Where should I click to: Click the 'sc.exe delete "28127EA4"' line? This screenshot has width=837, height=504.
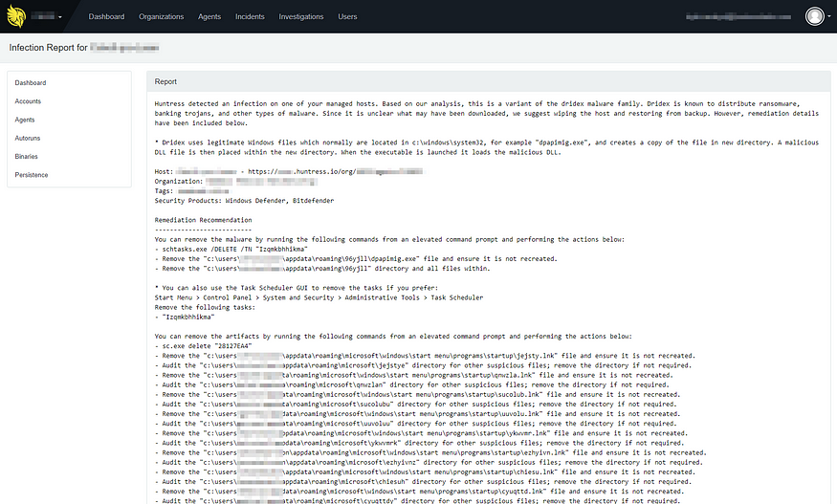[203, 346]
